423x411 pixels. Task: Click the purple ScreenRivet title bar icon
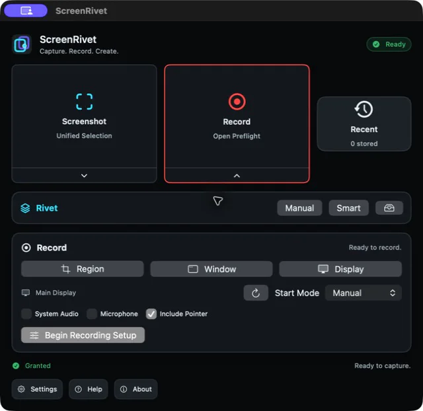coord(26,11)
